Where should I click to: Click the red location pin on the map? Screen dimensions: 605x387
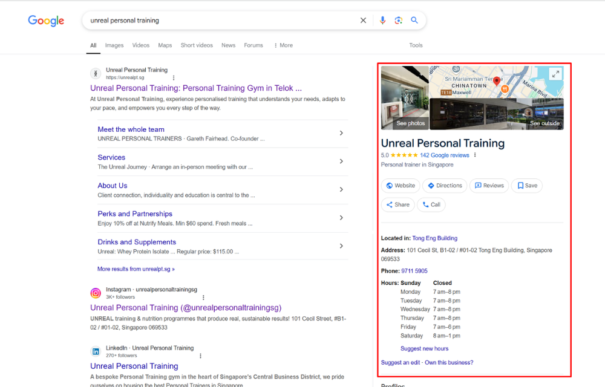tap(497, 80)
